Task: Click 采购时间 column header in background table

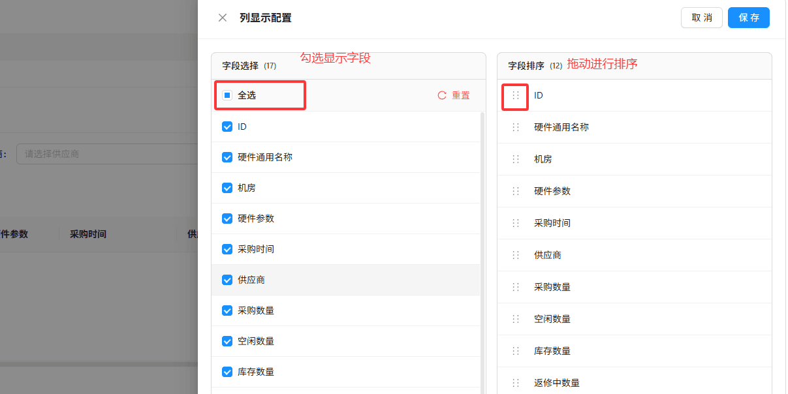Action: pos(88,234)
